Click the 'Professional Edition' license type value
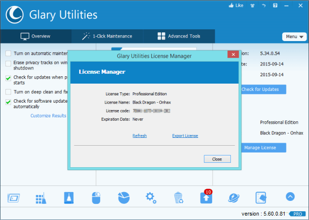Image resolution: width=309 pixels, height=220 pixels. 150,94
